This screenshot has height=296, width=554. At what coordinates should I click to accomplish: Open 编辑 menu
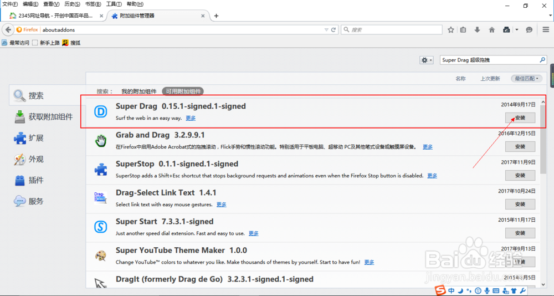point(30,4)
